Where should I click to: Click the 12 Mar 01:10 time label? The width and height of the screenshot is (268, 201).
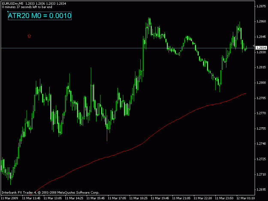(x=246, y=198)
